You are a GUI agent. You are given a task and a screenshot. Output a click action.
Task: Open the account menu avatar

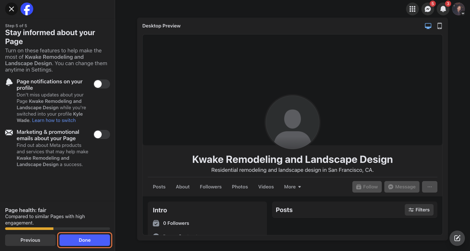tap(458, 9)
